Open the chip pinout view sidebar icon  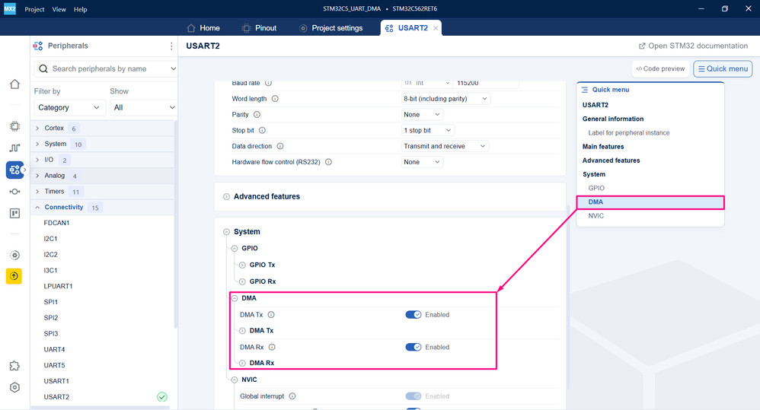(14, 126)
